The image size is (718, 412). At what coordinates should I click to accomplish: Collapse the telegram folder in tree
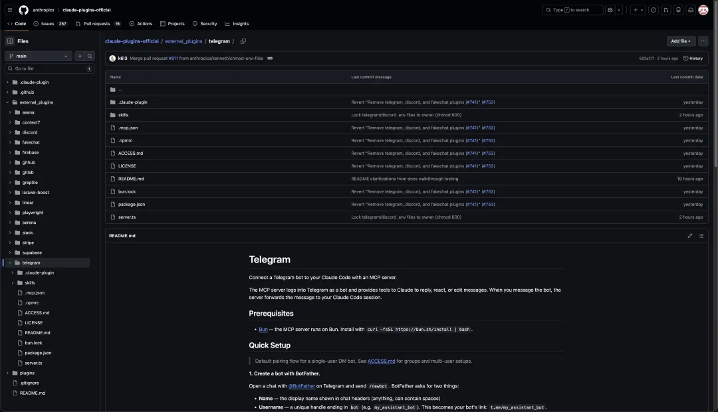10,262
